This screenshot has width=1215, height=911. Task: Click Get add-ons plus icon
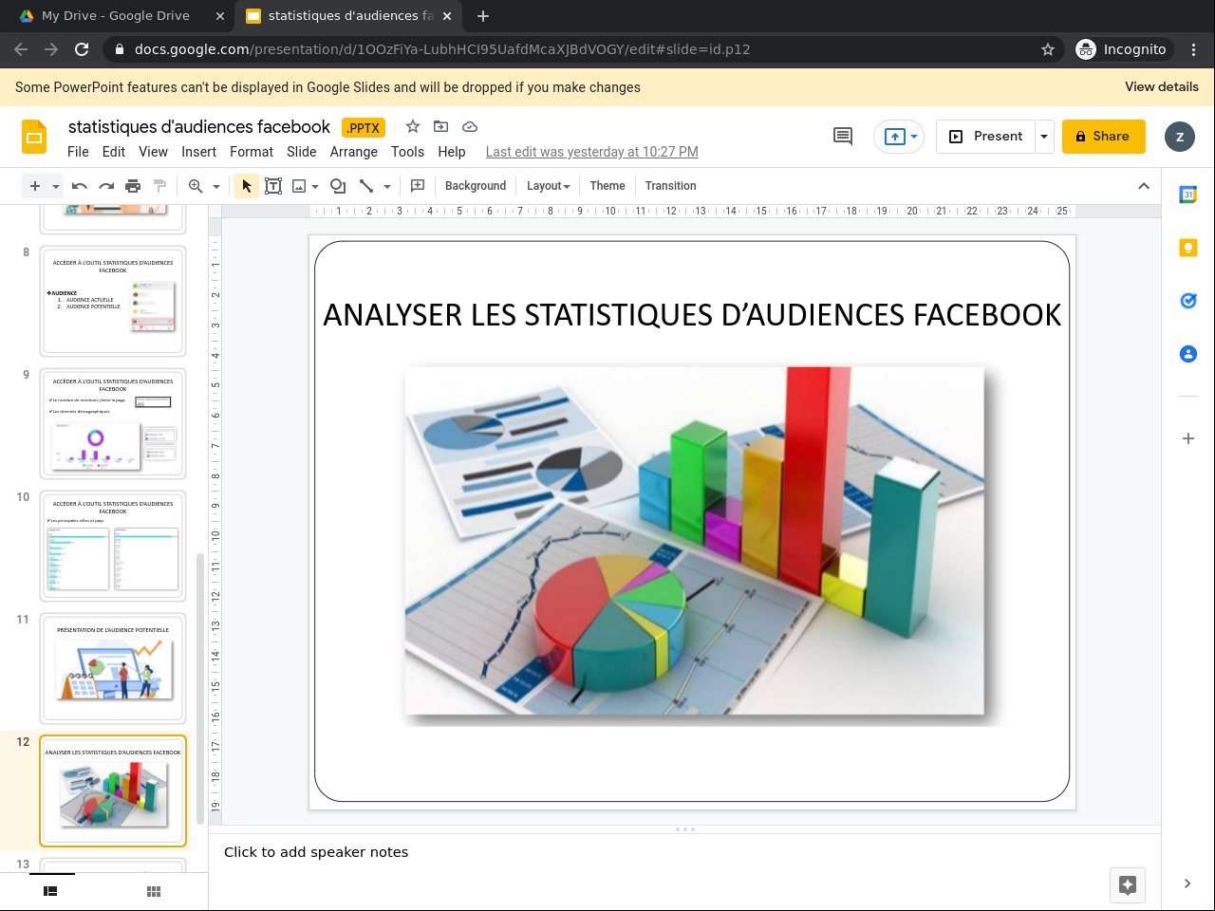(1188, 438)
